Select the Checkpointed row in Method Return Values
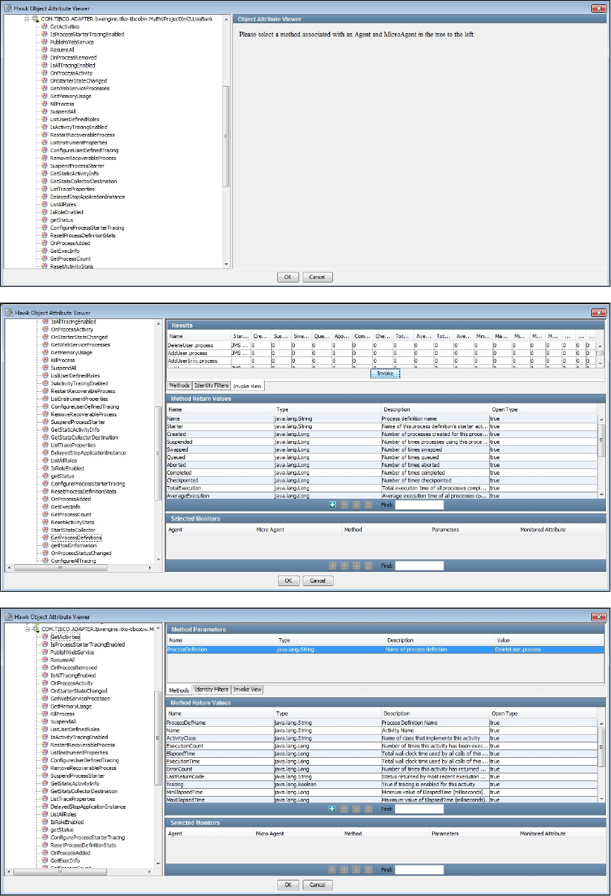Viewport: 611px width, 896px height. [382, 480]
